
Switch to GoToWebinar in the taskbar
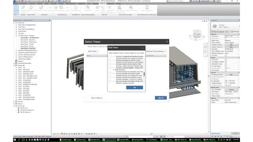pyautogui.click(x=152, y=140)
